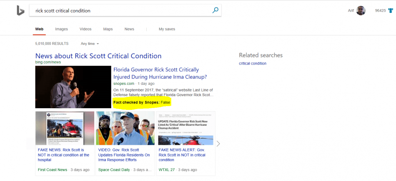Open the My saves tab

point(167,29)
